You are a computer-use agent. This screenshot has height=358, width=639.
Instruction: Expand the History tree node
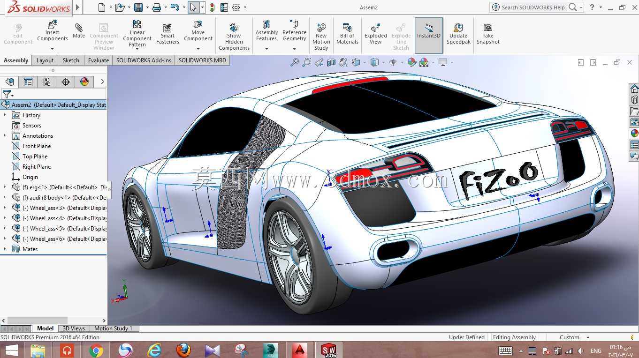(x=5, y=115)
